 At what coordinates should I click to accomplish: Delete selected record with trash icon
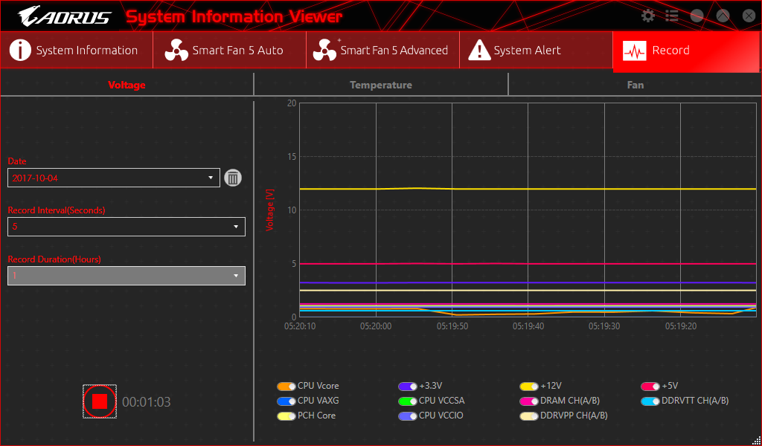click(x=233, y=178)
